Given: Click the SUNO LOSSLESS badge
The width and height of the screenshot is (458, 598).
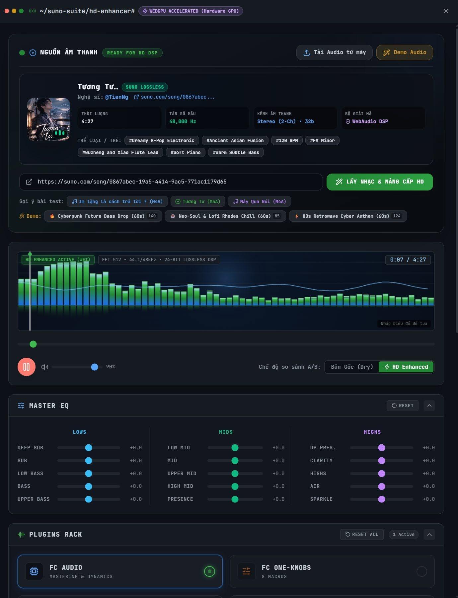Looking at the screenshot, I should click(x=145, y=87).
